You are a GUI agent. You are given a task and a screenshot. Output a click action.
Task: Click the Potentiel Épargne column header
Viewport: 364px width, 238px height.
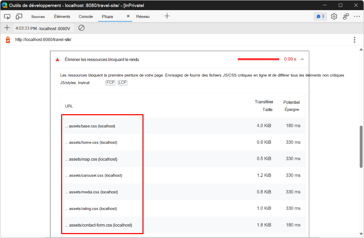click(292, 106)
